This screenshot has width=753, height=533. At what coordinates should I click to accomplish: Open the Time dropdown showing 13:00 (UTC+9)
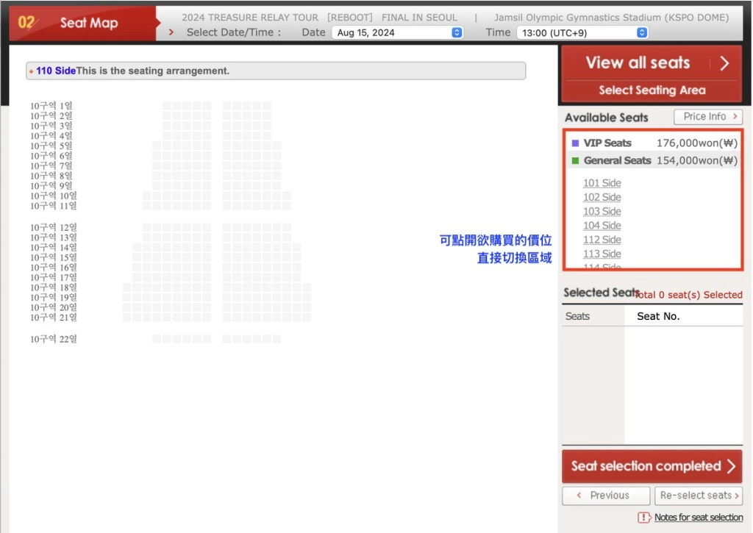[582, 32]
